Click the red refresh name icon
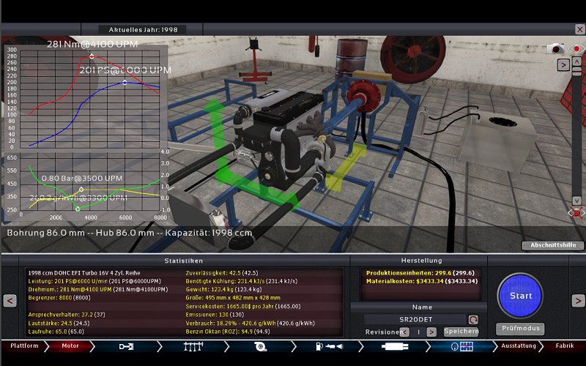This screenshot has width=586, height=366. point(473,320)
